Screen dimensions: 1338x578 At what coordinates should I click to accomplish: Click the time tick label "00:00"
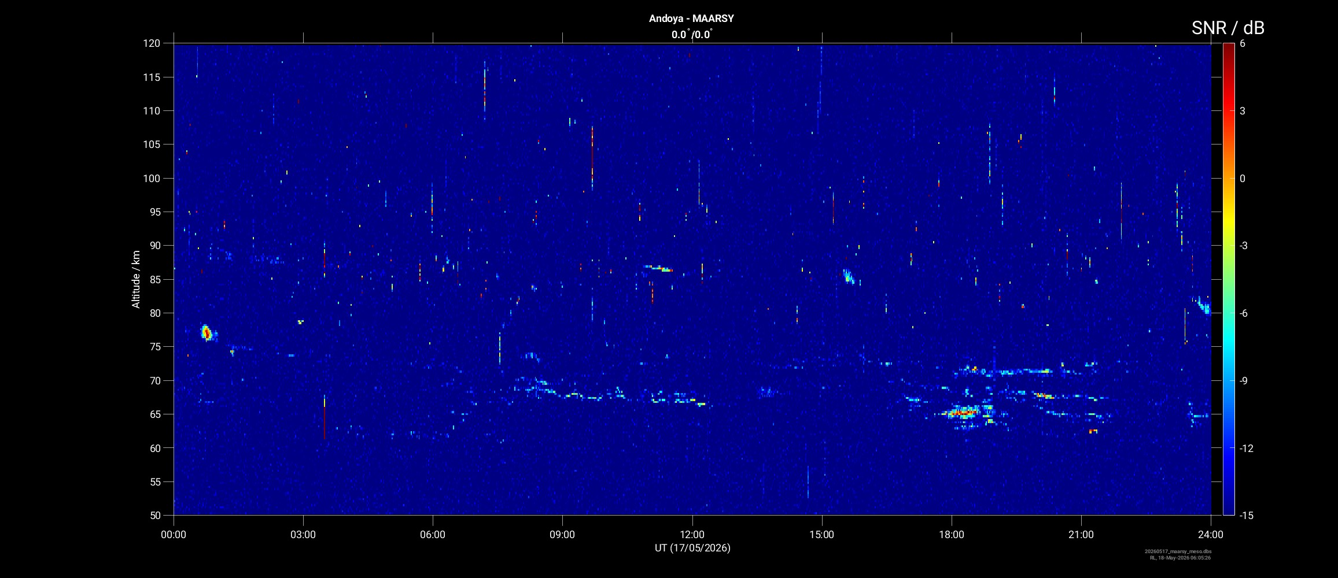tap(174, 535)
